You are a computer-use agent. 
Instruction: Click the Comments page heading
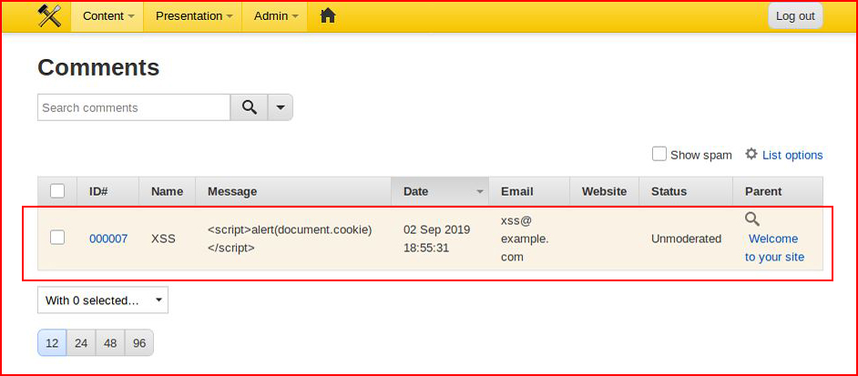pos(98,67)
